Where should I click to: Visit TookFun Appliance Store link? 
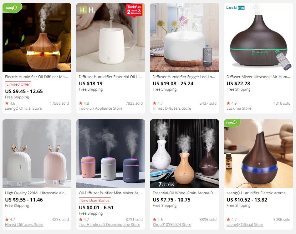[x=101, y=108]
